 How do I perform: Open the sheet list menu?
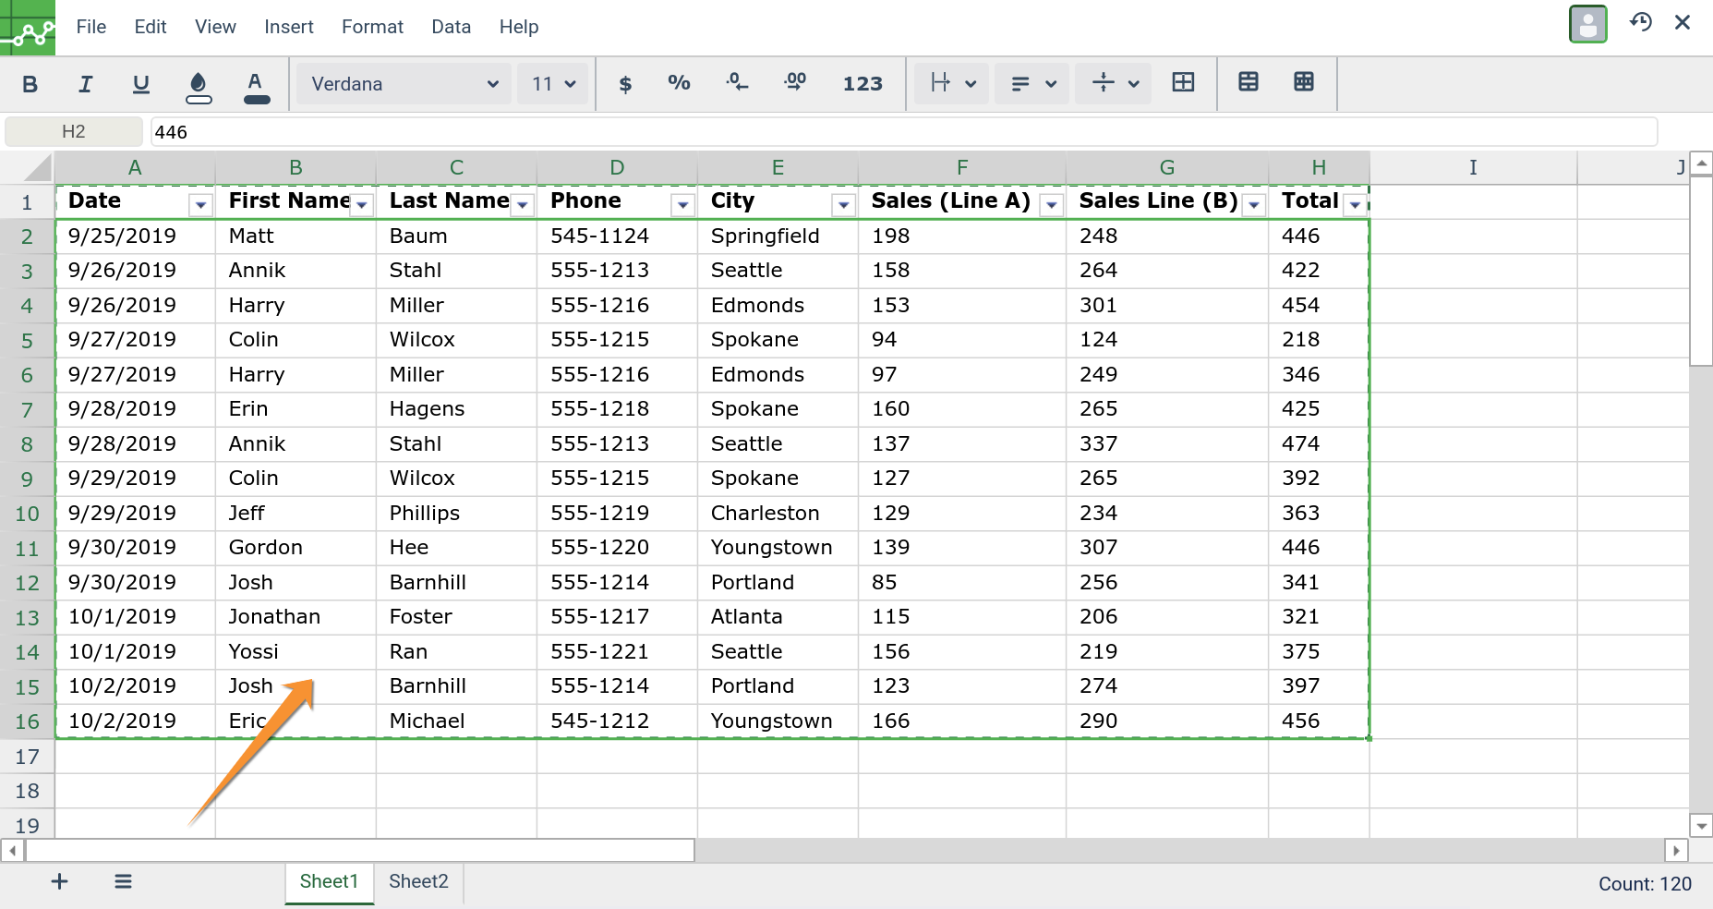(123, 881)
